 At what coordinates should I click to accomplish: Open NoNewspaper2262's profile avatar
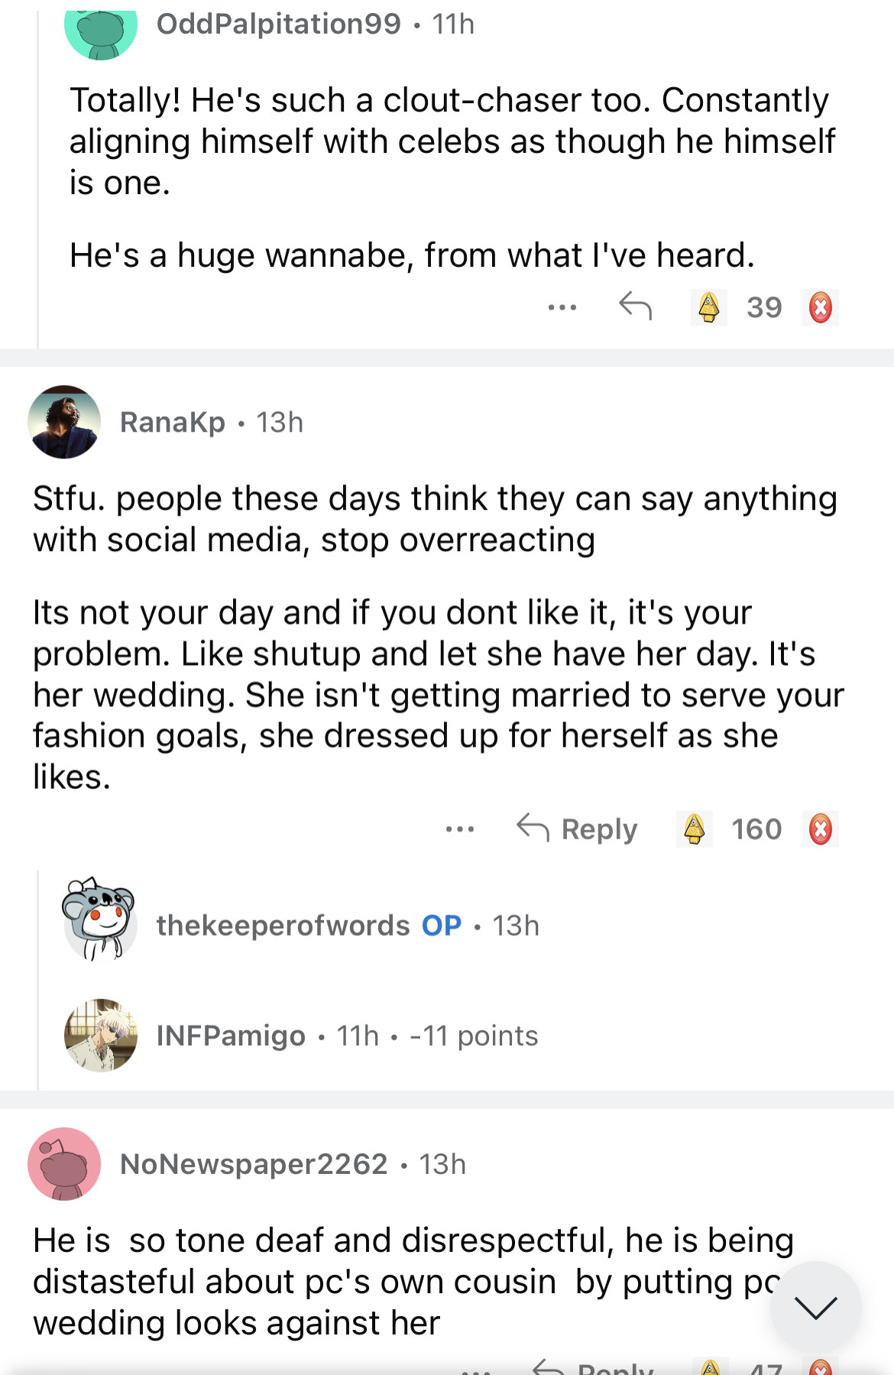64,1164
